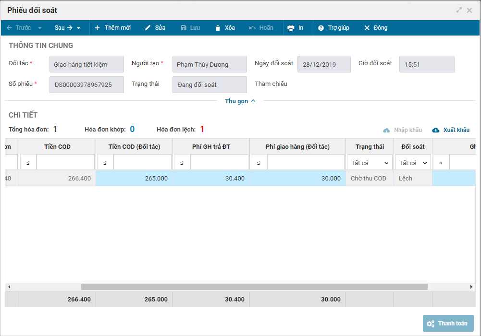
Task: Open the ≤ operator for Tiền COD filter
Action: pyautogui.click(x=28, y=162)
